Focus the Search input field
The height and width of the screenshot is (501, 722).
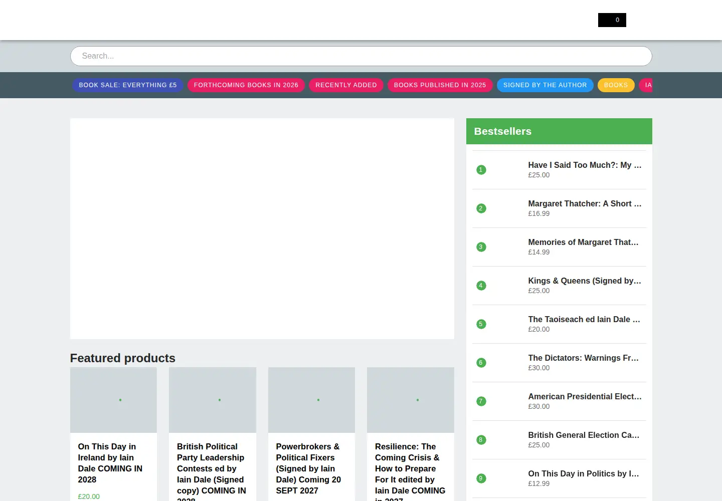click(x=361, y=56)
